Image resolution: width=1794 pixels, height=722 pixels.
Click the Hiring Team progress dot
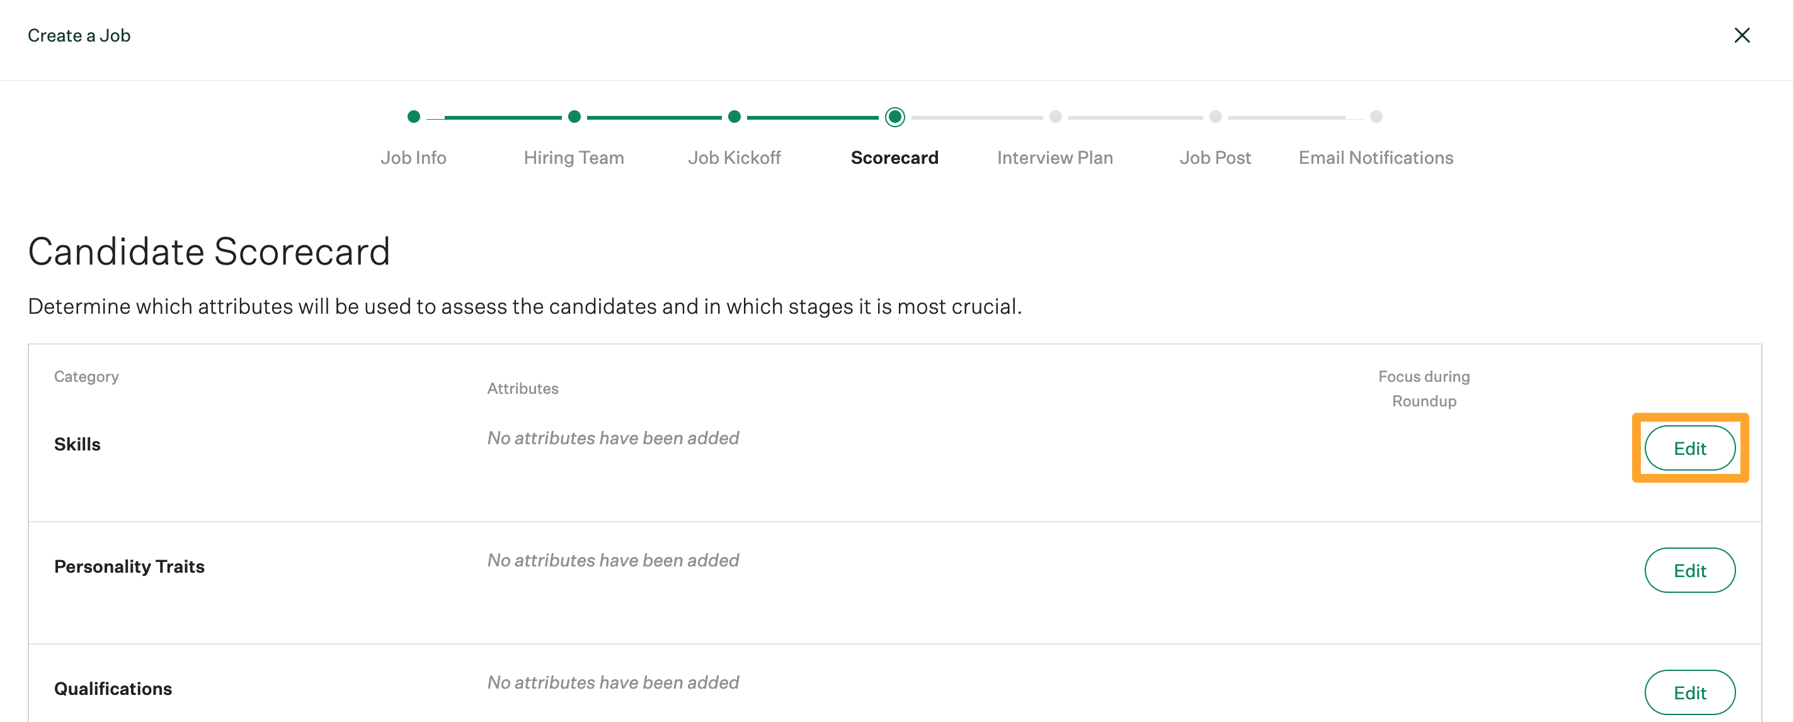[574, 117]
